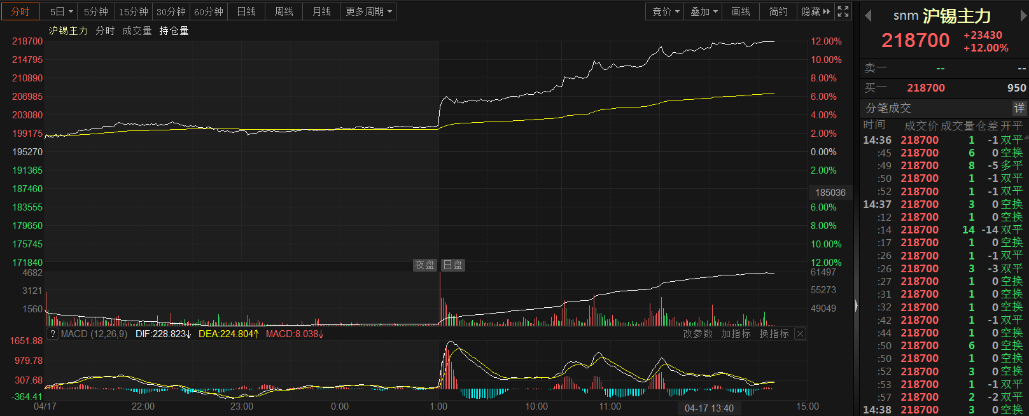Viewport: 1029px width, 416px height.
Task: Toggle the 持仓量 open interest line
Action: click(x=174, y=31)
